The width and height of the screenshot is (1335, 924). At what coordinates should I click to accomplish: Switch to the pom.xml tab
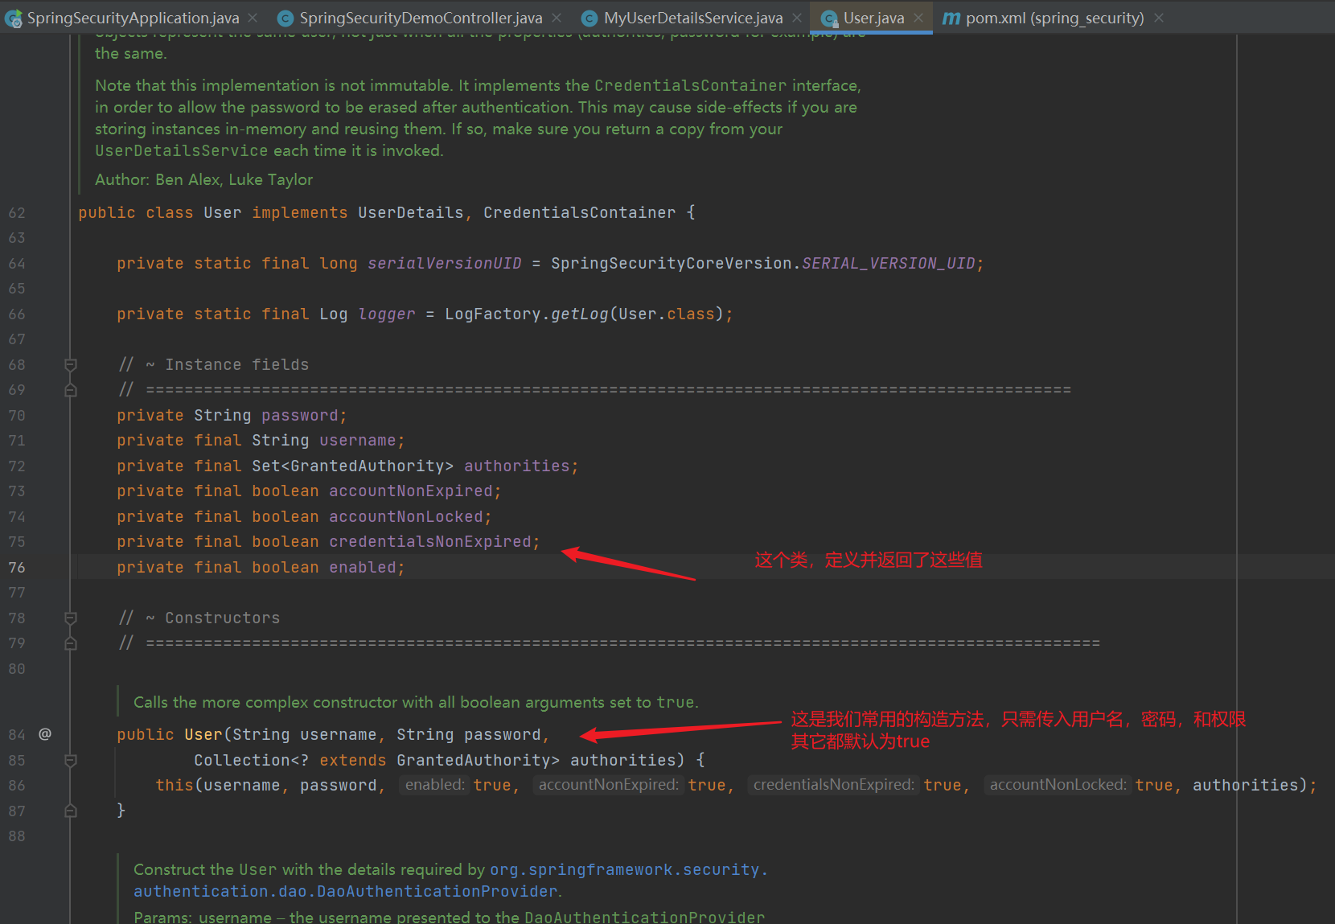(1041, 17)
